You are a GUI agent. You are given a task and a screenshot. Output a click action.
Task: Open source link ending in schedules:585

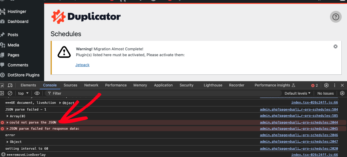[299, 116]
